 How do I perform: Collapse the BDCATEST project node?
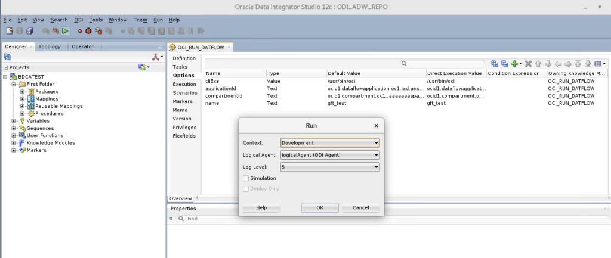pyautogui.click(x=5, y=77)
